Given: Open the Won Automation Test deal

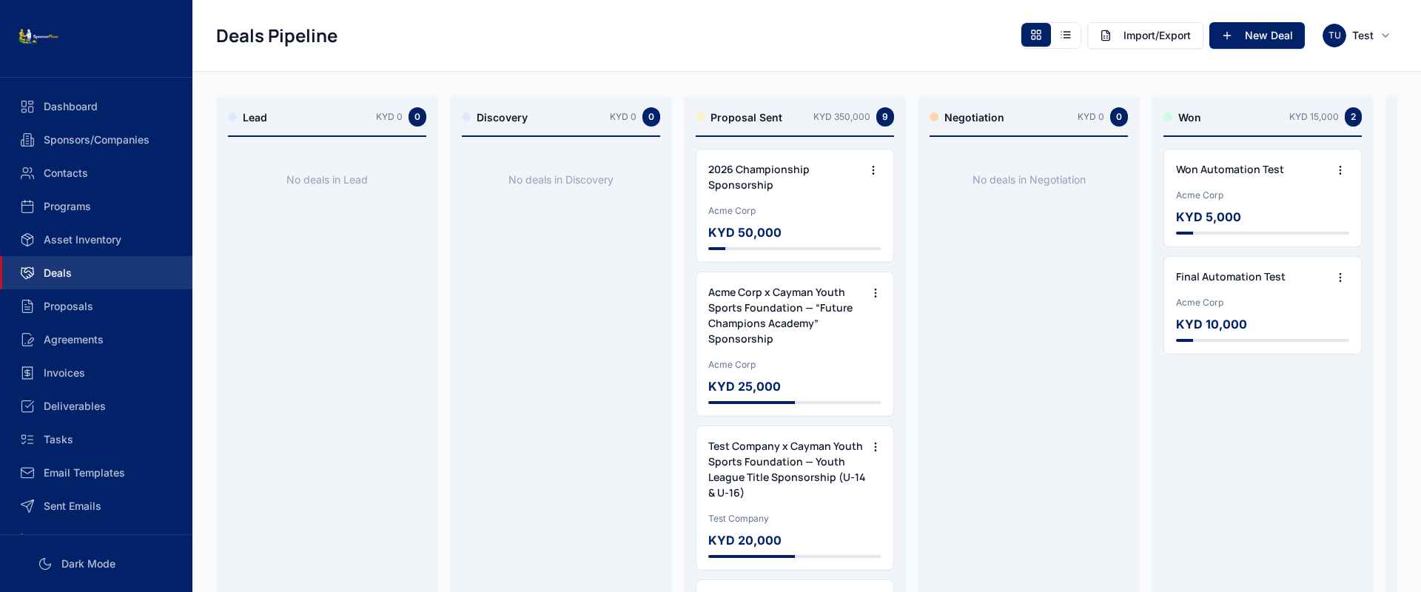Looking at the screenshot, I should [x=1262, y=198].
